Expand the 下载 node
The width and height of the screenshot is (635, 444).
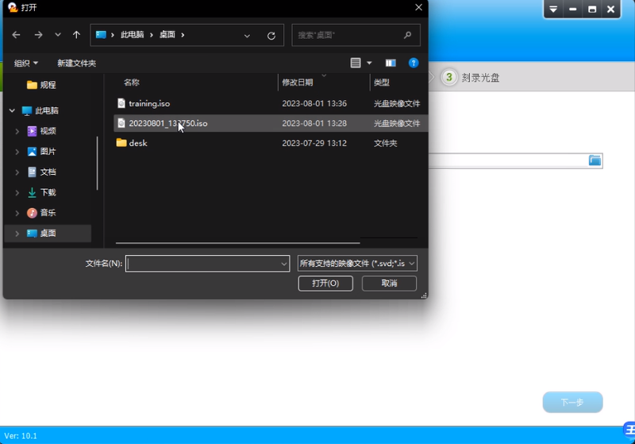pyautogui.click(x=17, y=192)
